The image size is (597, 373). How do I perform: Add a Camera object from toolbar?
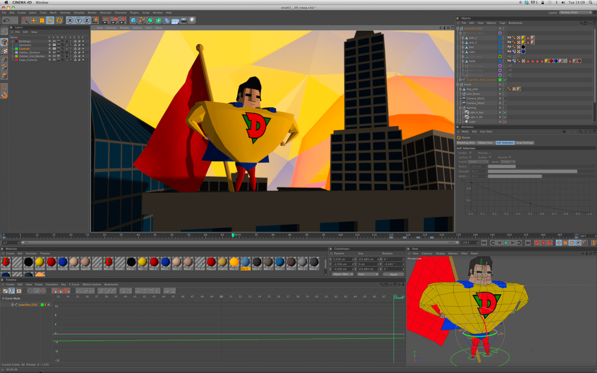[184, 20]
